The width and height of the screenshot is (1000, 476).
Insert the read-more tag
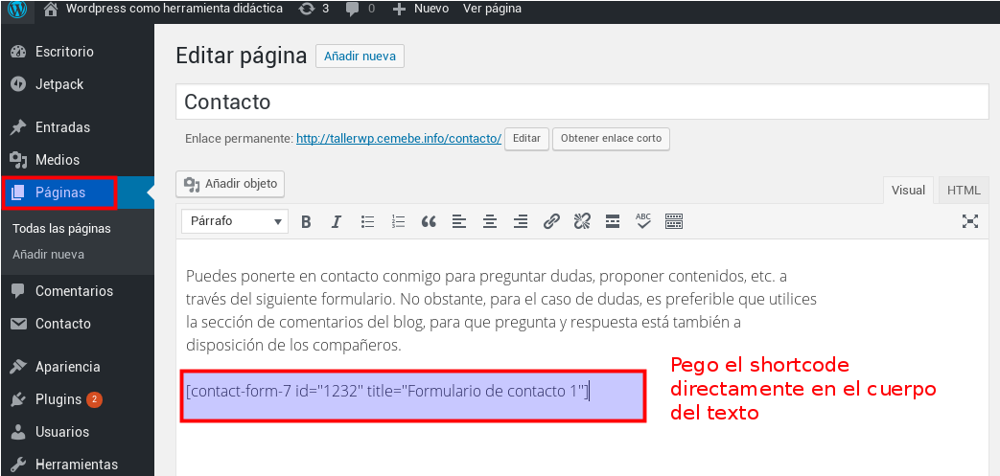[613, 221]
